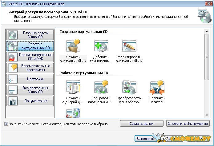
Task: Click the Преобразовать файл образа label text
Action: coord(129,100)
